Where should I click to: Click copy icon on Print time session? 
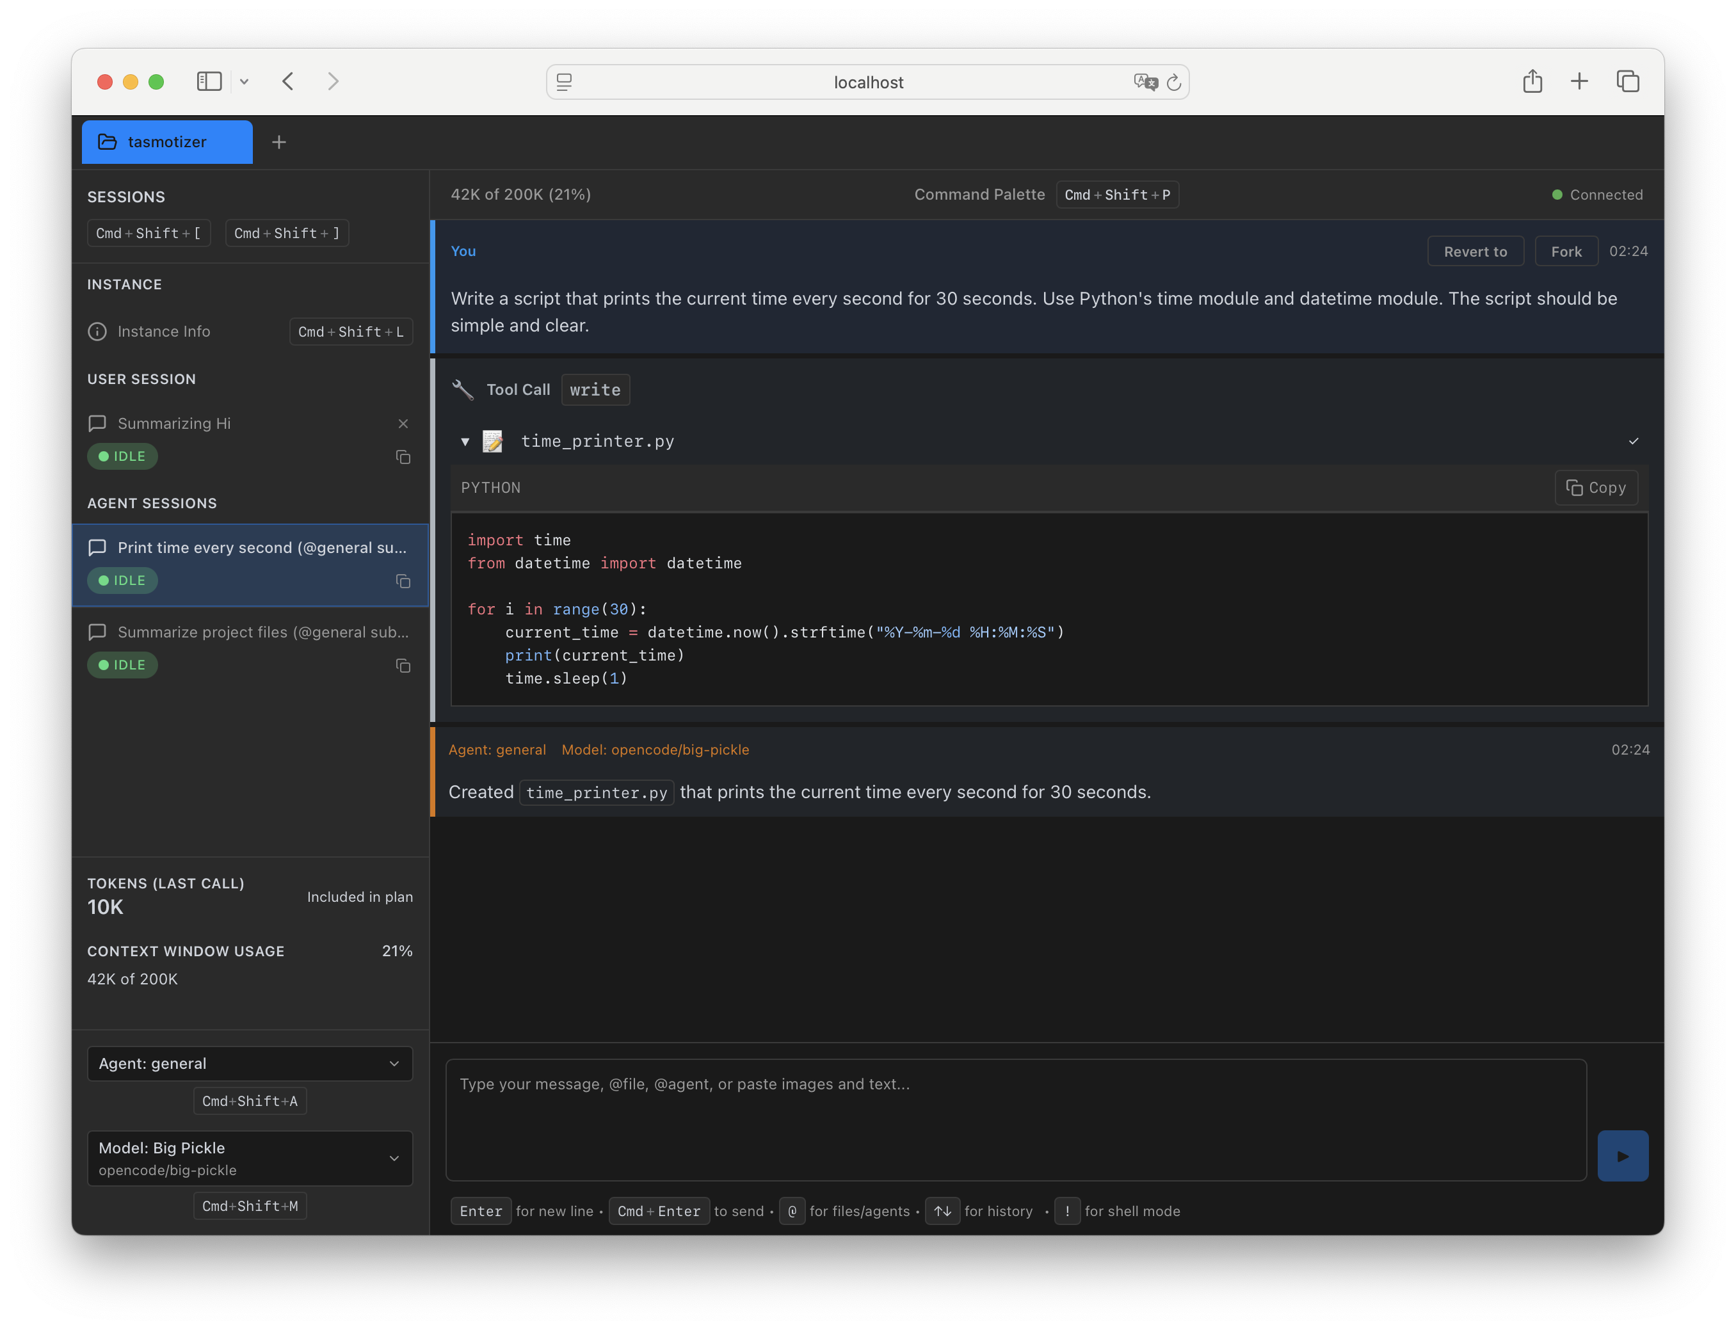[x=403, y=581]
